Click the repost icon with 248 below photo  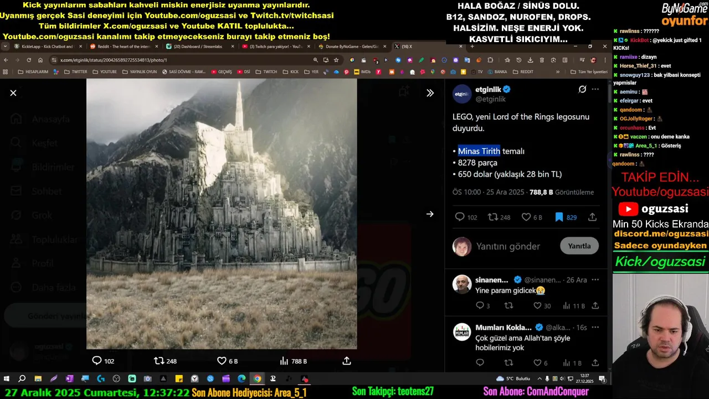coord(165,361)
